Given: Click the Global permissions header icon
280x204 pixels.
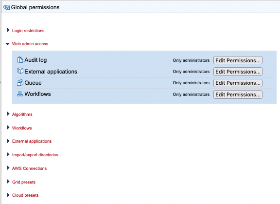Looking at the screenshot, I should [7, 7].
